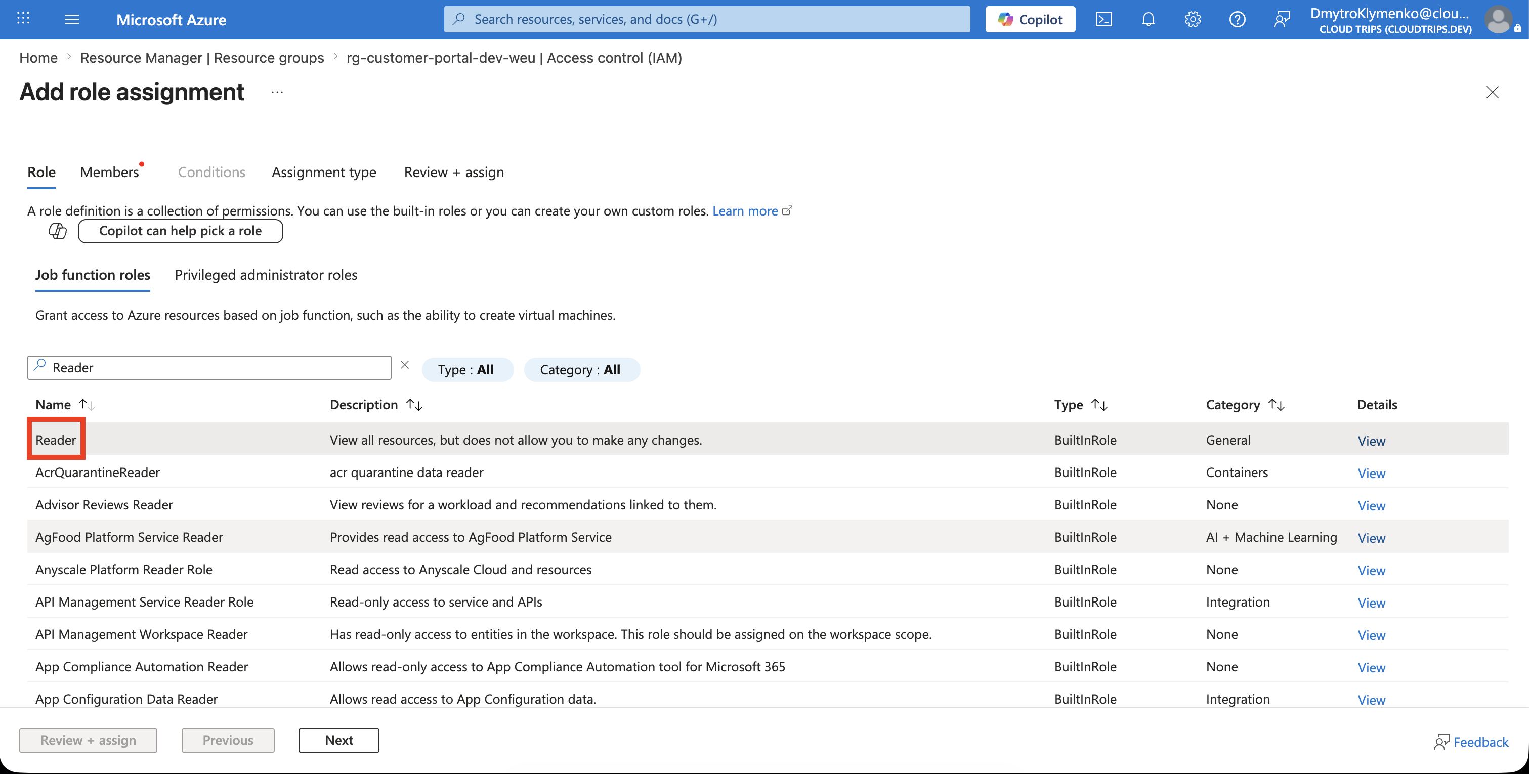Screen dimensions: 1529x774
Task: Switch to the Conditions tab
Action: point(211,172)
